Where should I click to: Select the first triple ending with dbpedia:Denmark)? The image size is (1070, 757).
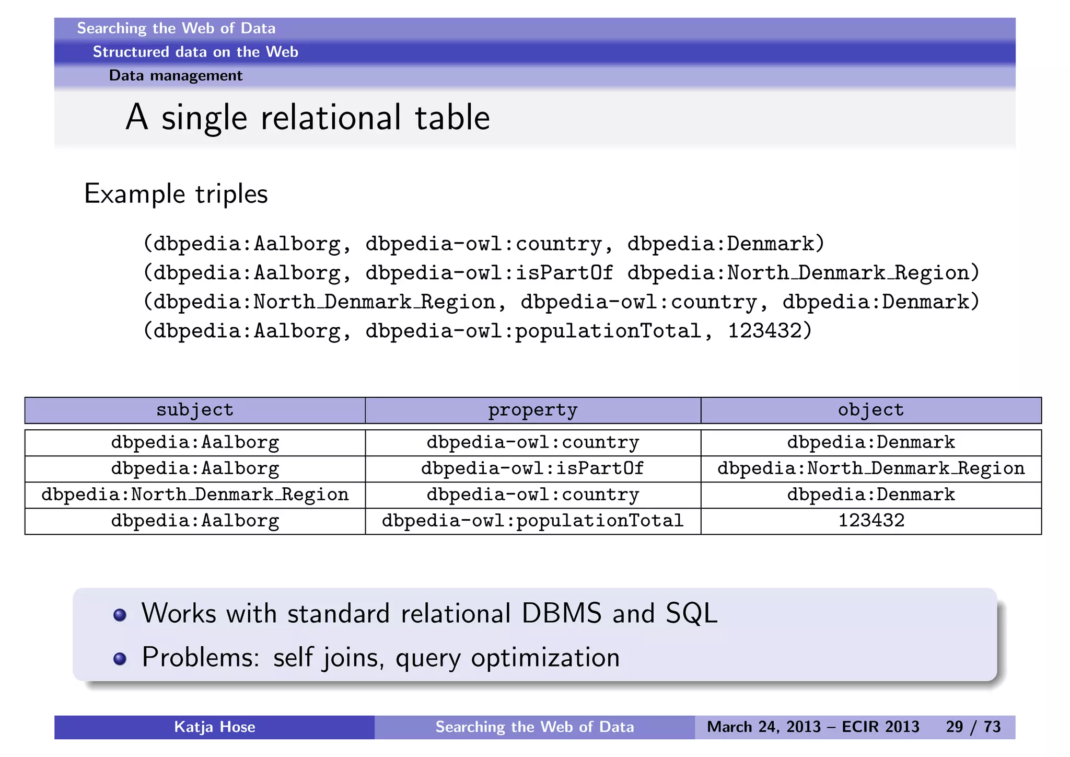(483, 244)
